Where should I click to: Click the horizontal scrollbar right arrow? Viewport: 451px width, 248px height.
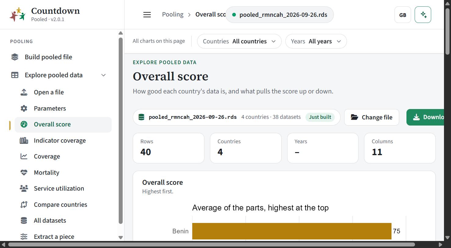coord(440,245)
